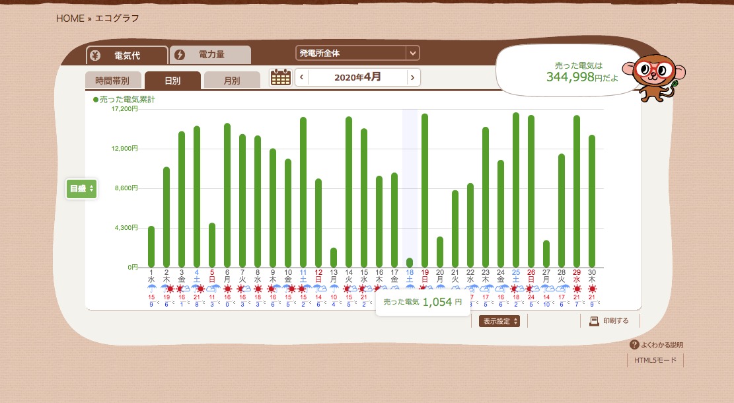Click the tallest bar for April 19
Screen dimensions: 734x403
(x=425, y=190)
